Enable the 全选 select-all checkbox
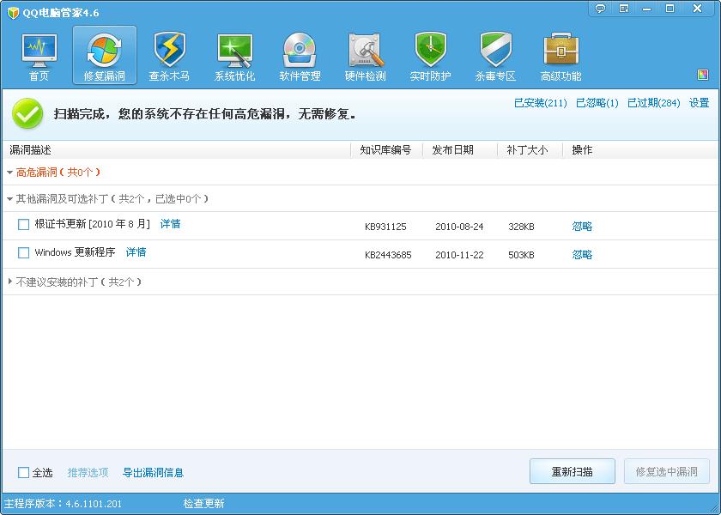The height and width of the screenshot is (515, 721). click(x=24, y=472)
